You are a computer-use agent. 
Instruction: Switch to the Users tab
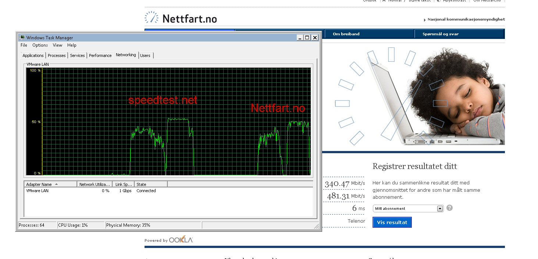pyautogui.click(x=145, y=55)
